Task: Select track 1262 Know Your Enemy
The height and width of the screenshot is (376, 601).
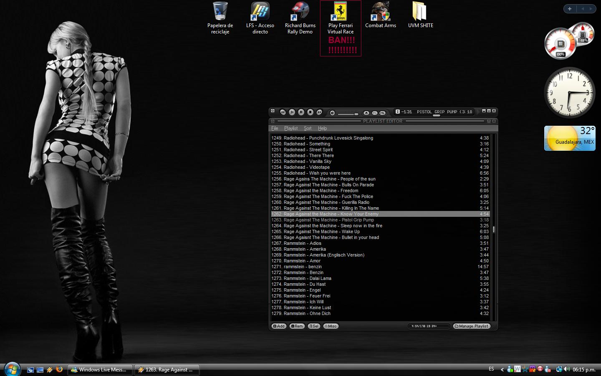Action: (x=380, y=214)
